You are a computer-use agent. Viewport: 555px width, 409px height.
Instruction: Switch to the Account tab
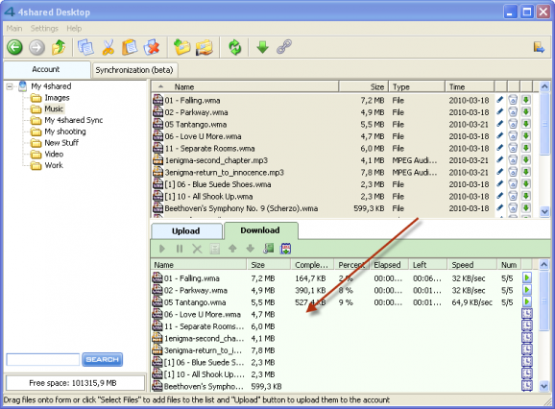(47, 69)
